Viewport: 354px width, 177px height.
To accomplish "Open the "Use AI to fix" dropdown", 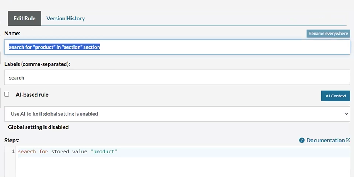I will tap(177, 114).
